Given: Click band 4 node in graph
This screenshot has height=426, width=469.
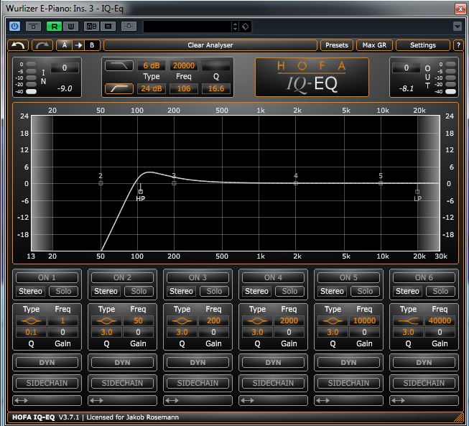Looking at the screenshot, I should pyautogui.click(x=295, y=183).
